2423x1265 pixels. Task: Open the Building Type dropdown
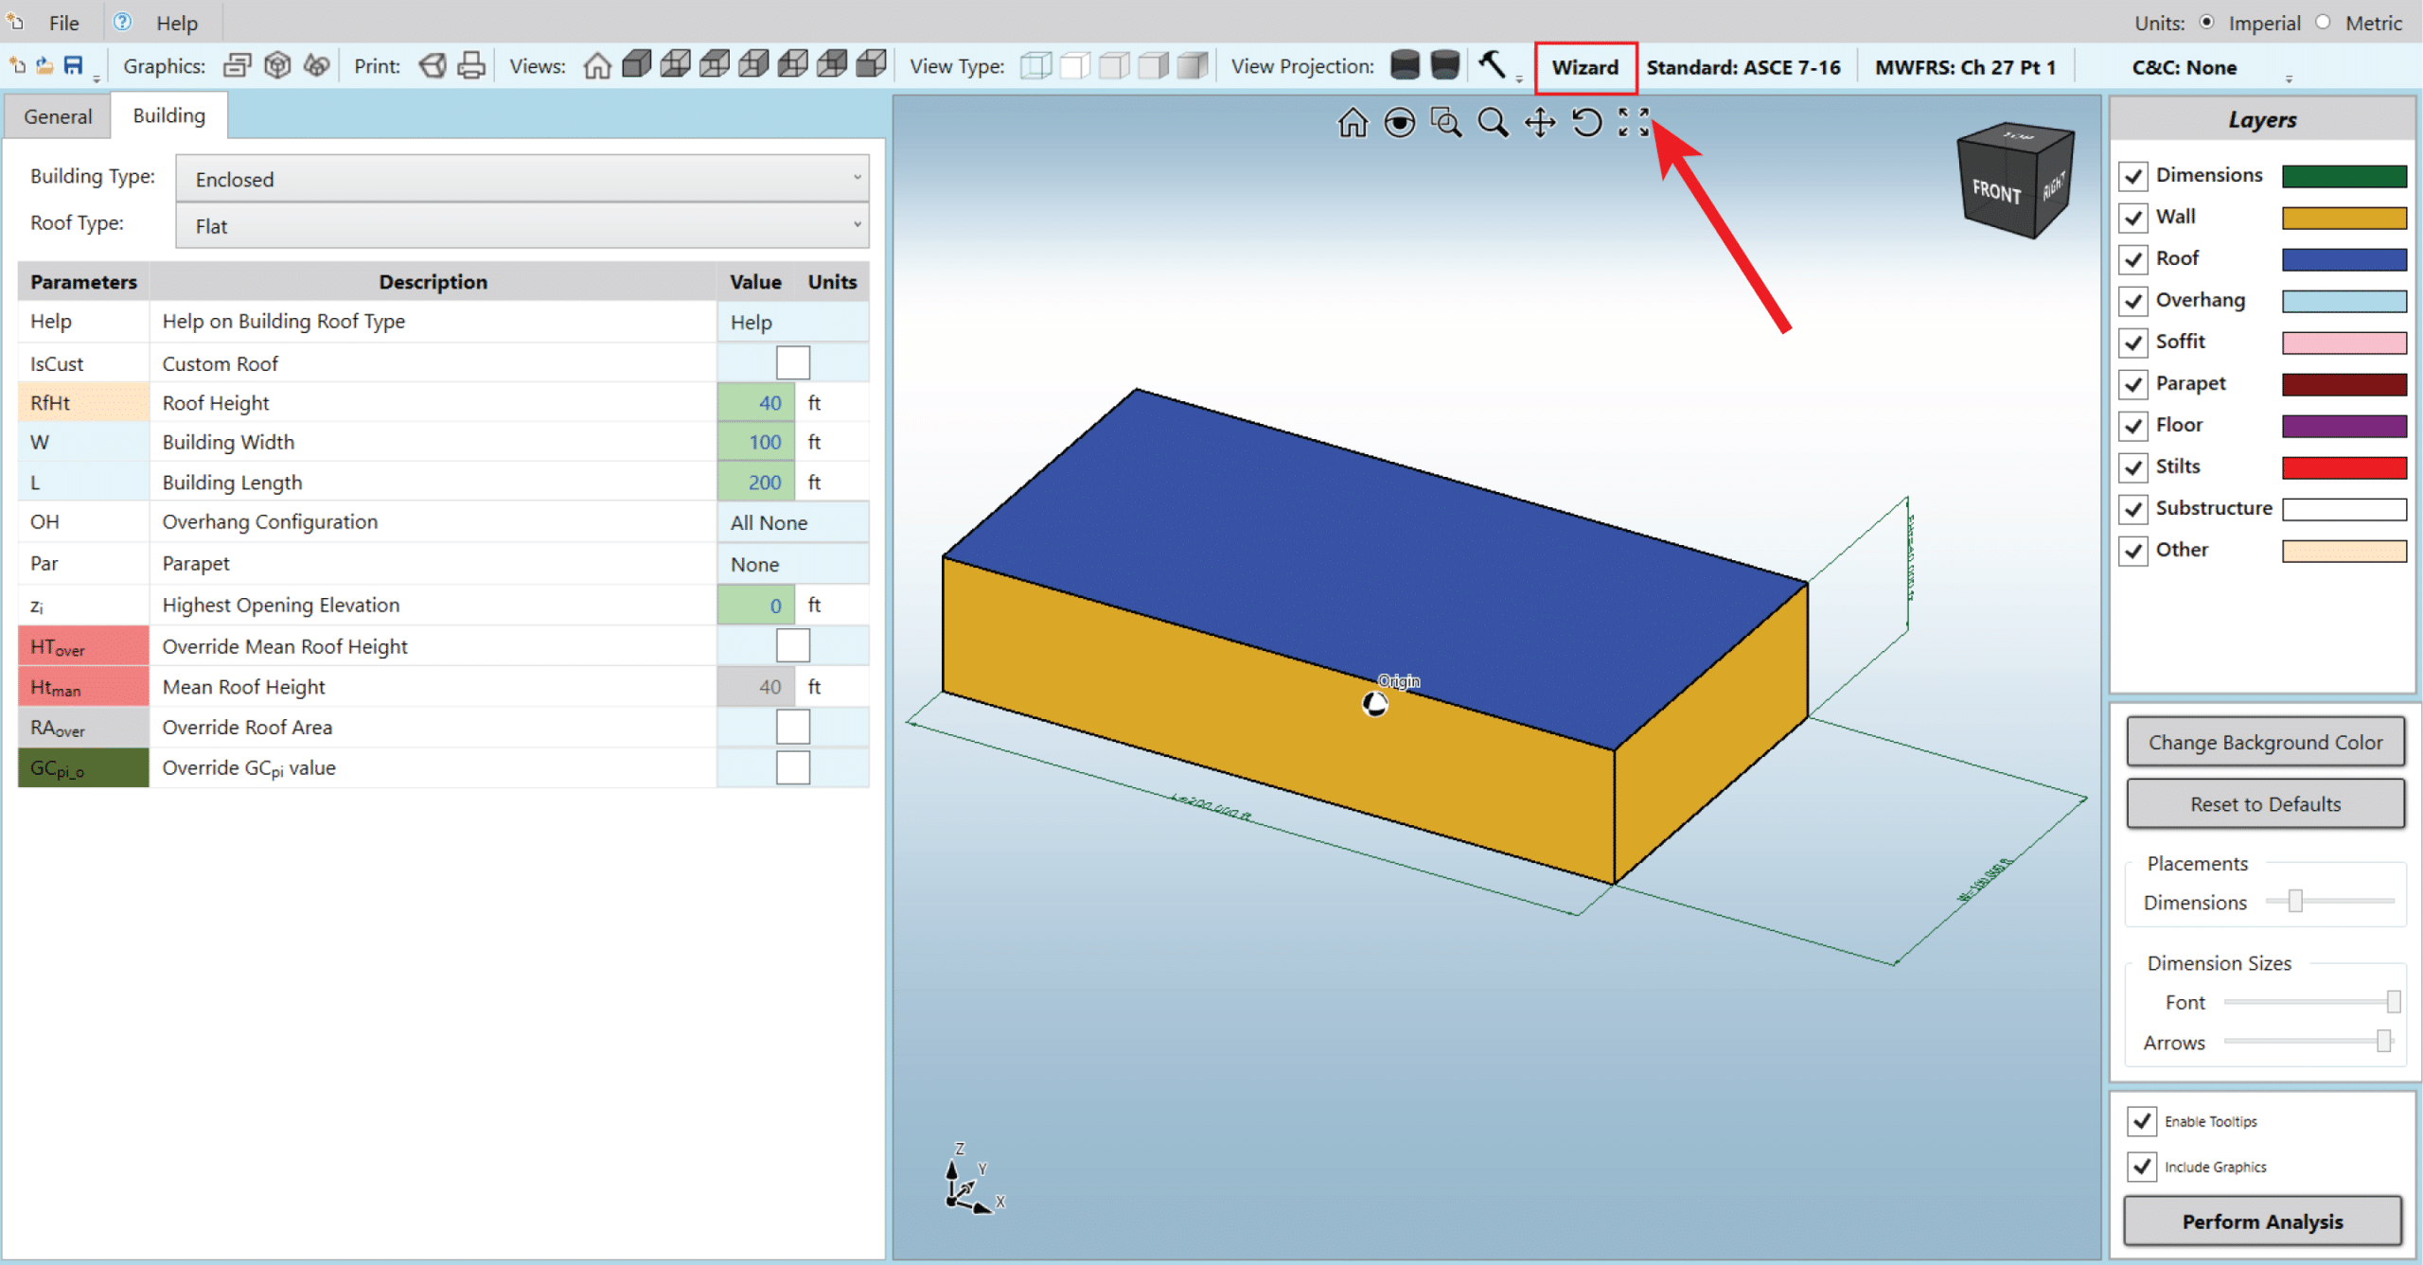pos(522,178)
